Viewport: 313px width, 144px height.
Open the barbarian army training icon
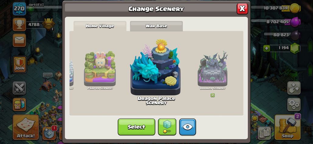pos(19,105)
